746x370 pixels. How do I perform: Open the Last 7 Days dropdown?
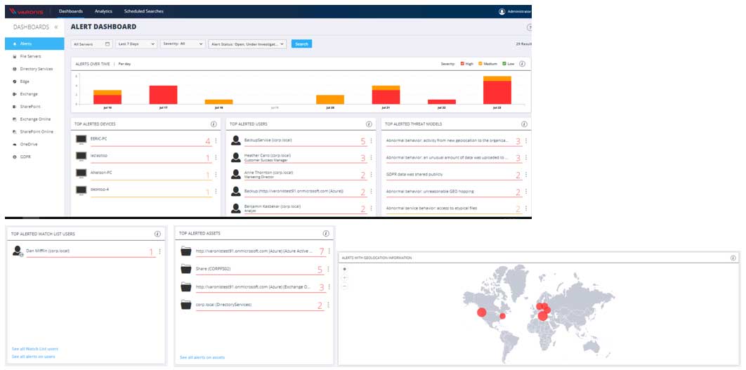coord(136,44)
